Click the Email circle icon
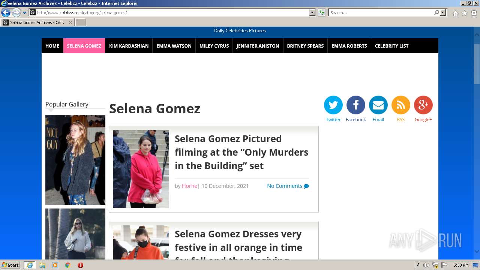Image resolution: width=480 pixels, height=270 pixels. [x=378, y=105]
